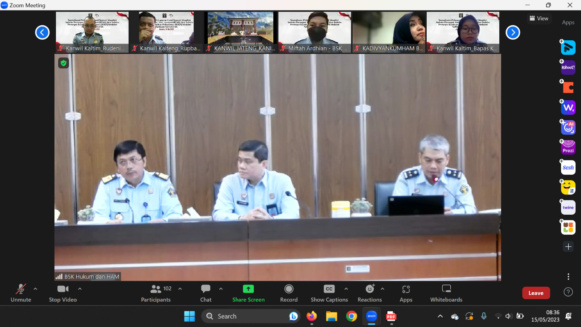This screenshot has height=327, width=581.
Task: Open the purple W app icon
Action: pyautogui.click(x=568, y=108)
